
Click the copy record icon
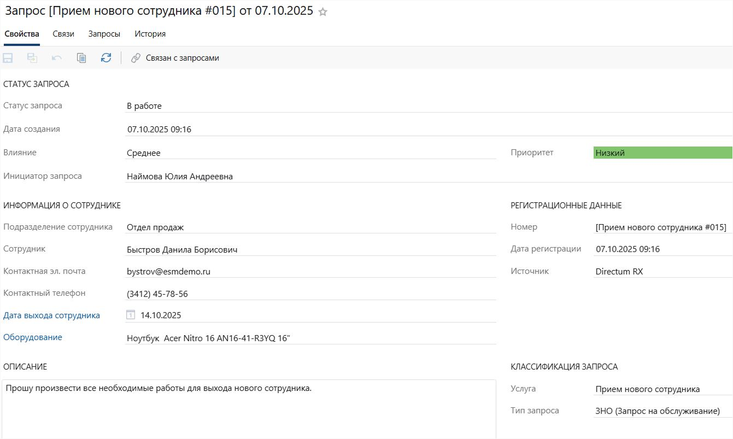81,58
